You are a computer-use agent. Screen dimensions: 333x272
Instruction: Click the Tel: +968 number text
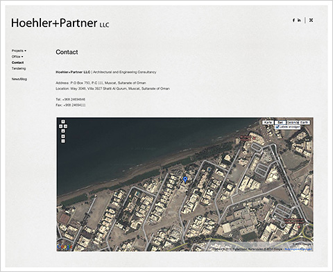tap(70, 99)
